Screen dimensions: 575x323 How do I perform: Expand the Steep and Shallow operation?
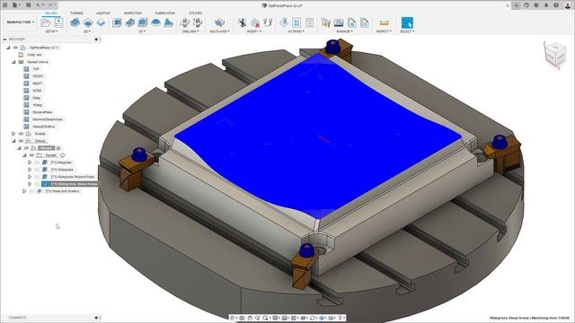coord(24,191)
